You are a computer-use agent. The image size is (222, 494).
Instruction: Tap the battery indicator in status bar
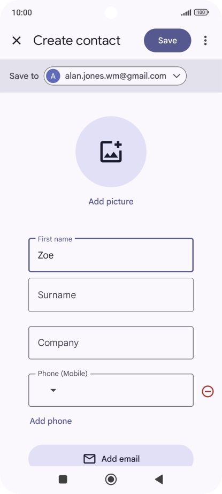(x=202, y=13)
